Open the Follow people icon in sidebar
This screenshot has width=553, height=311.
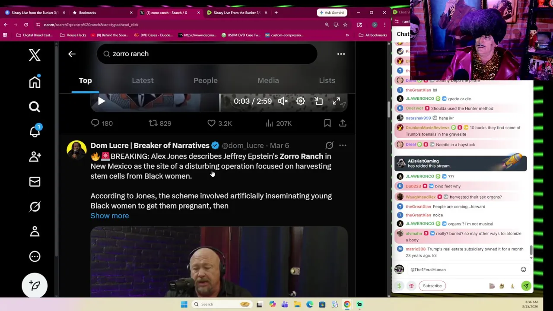(x=35, y=156)
